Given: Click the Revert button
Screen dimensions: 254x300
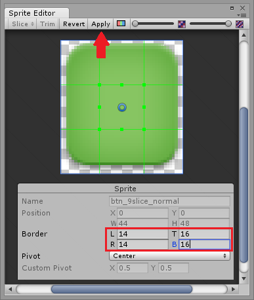Looking at the screenshot, I should 74,24.
